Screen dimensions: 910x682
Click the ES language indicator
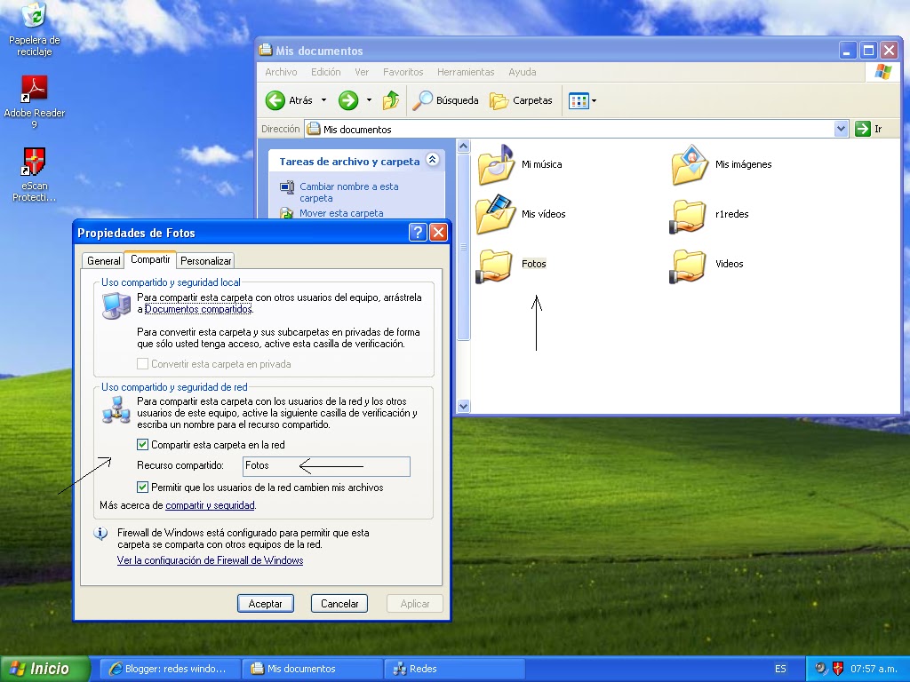(x=780, y=669)
